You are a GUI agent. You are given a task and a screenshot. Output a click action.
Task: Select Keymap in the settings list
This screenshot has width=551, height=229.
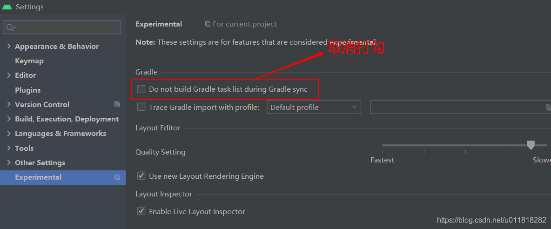tap(29, 61)
